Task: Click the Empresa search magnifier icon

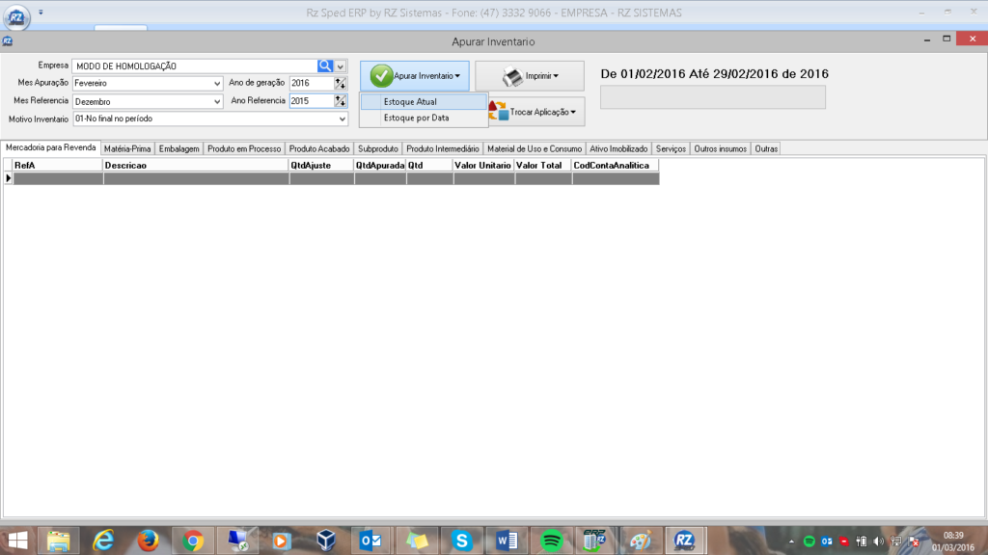Action: (325, 66)
